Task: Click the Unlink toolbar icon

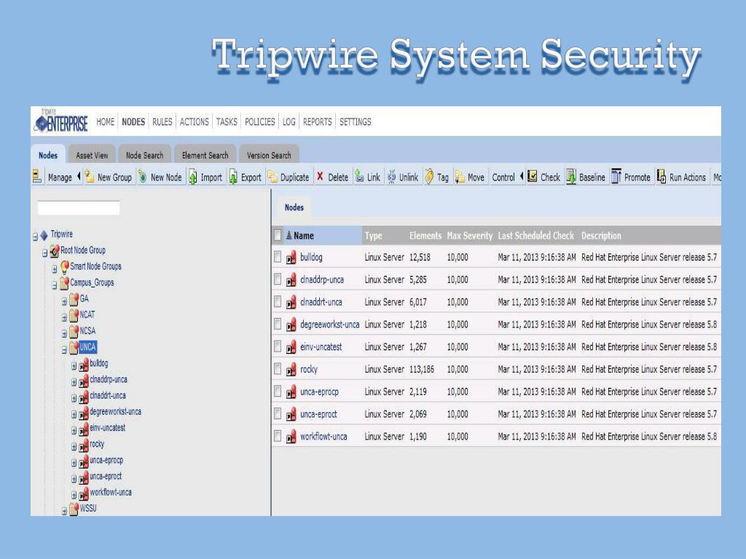Action: click(x=391, y=177)
